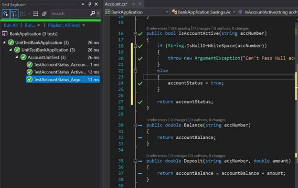The height and width of the screenshot is (188, 298).
Task: Click the coverage check mark on line 16
Action: pyautogui.click(x=140, y=34)
